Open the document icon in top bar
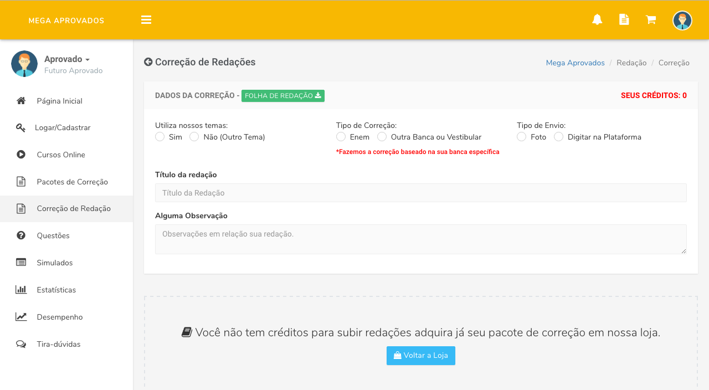This screenshot has width=709, height=390. (x=624, y=19)
